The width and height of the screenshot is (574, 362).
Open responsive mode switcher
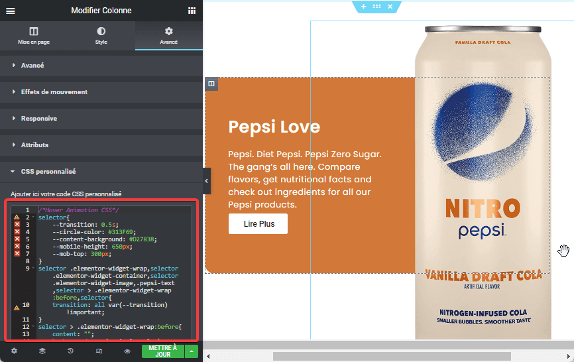pyautogui.click(x=99, y=351)
